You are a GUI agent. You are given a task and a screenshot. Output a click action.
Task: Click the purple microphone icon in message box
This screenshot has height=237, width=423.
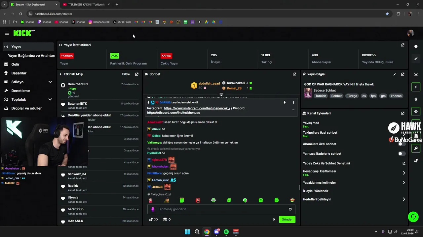[153, 209]
